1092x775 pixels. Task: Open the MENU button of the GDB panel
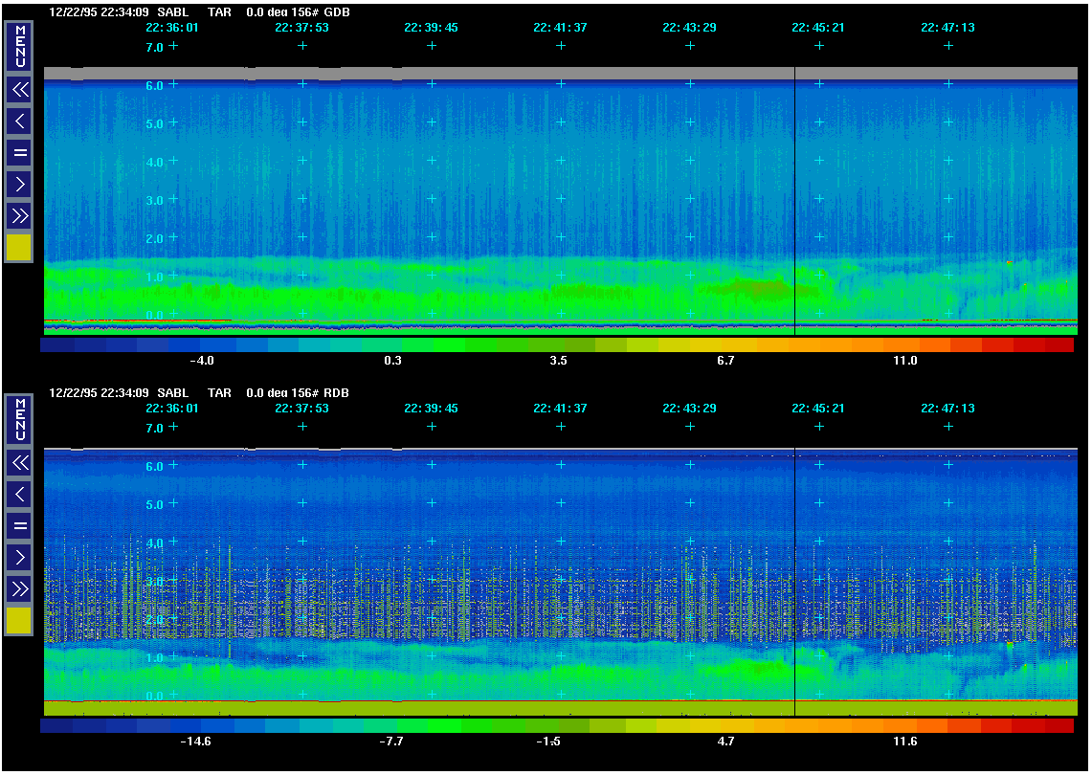click(19, 45)
